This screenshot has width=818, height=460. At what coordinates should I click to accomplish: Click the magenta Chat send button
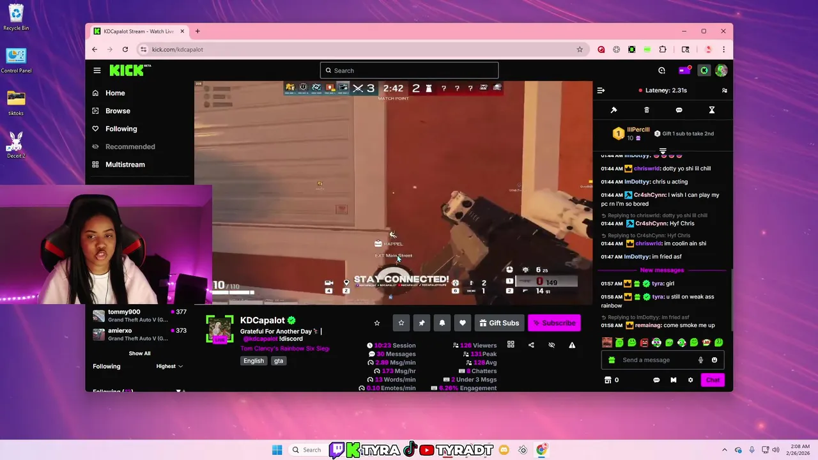713,379
